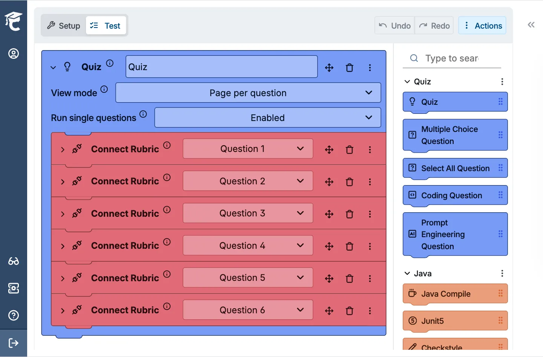This screenshot has width=543, height=357.
Task: Open the three-dot menu on the Quiz block
Action: pyautogui.click(x=370, y=67)
